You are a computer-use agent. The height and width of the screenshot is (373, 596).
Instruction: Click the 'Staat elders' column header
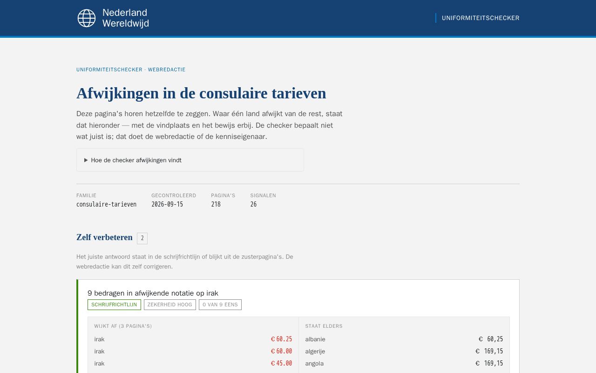click(x=324, y=326)
